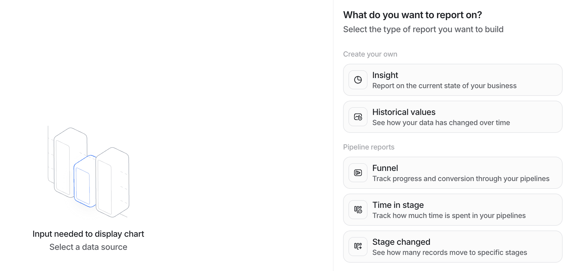Click 'Track how much time is spent' description
Screen dimensions: 568x271
[449, 216]
